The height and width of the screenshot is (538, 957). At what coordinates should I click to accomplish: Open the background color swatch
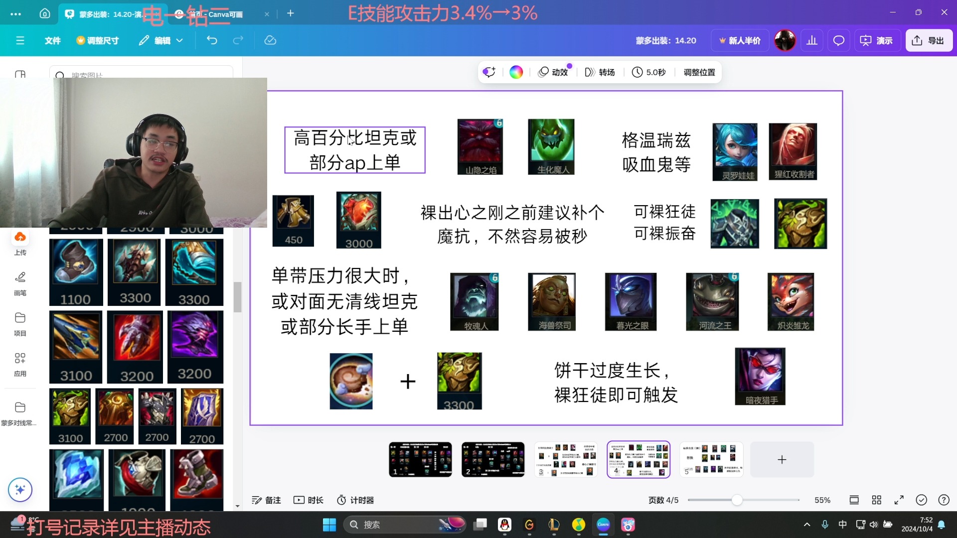pyautogui.click(x=516, y=72)
